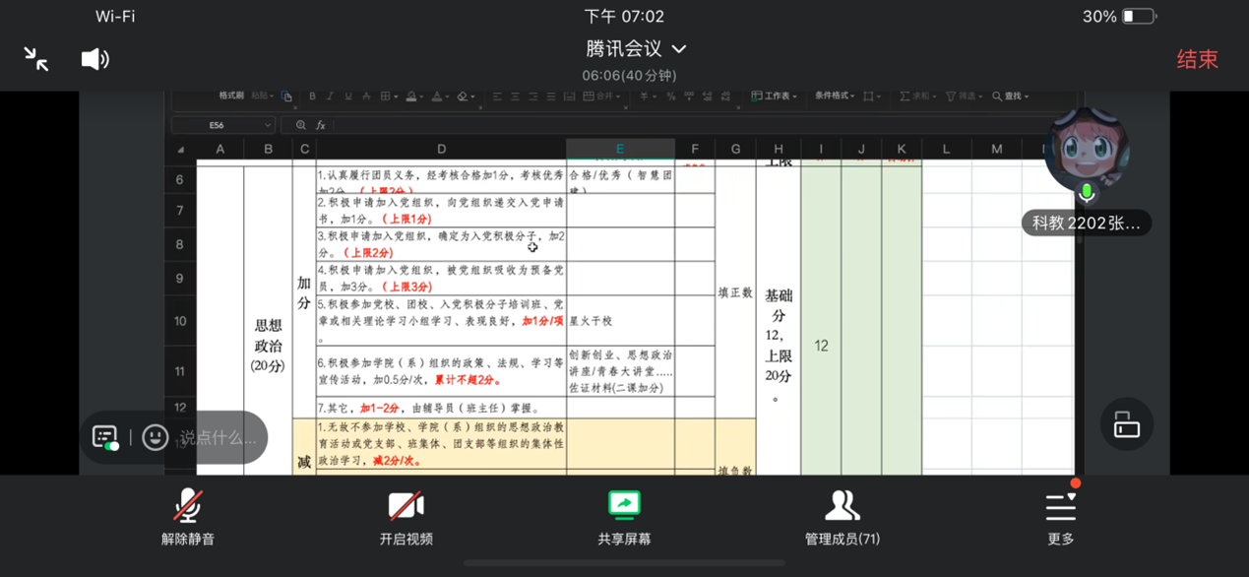The width and height of the screenshot is (1249, 577).
Task: Open the emoji reaction picker
Action: point(155,437)
